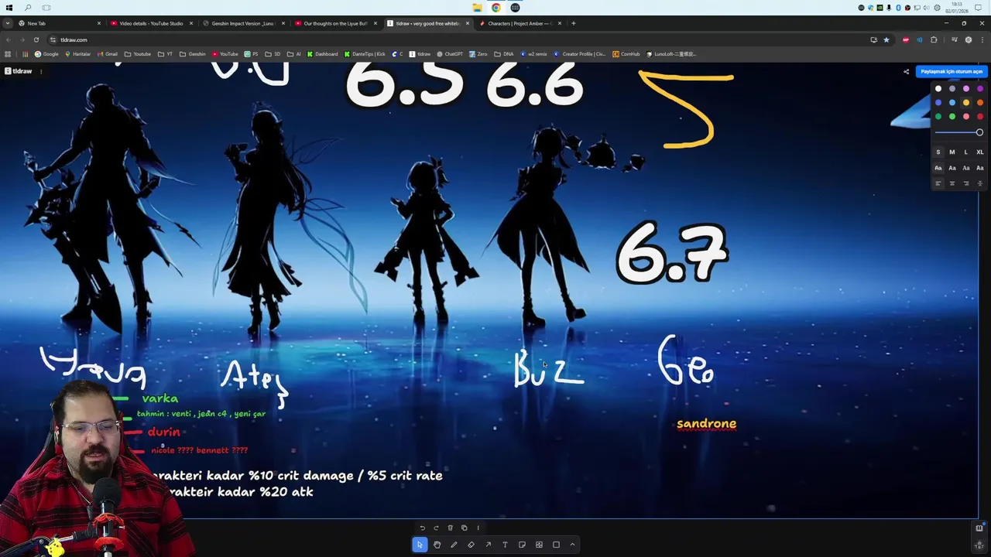Switch to Video details YouTube Studio tab
991x557 pixels.
(151, 23)
